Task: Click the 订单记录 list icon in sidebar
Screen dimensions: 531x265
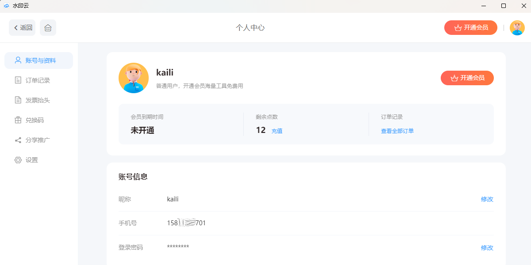Action: (x=18, y=80)
